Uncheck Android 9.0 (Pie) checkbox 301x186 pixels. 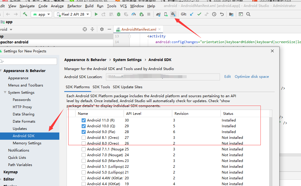pos(84,132)
